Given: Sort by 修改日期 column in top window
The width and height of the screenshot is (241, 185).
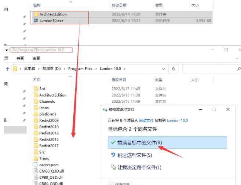Looking at the screenshot, I should pos(119,5).
